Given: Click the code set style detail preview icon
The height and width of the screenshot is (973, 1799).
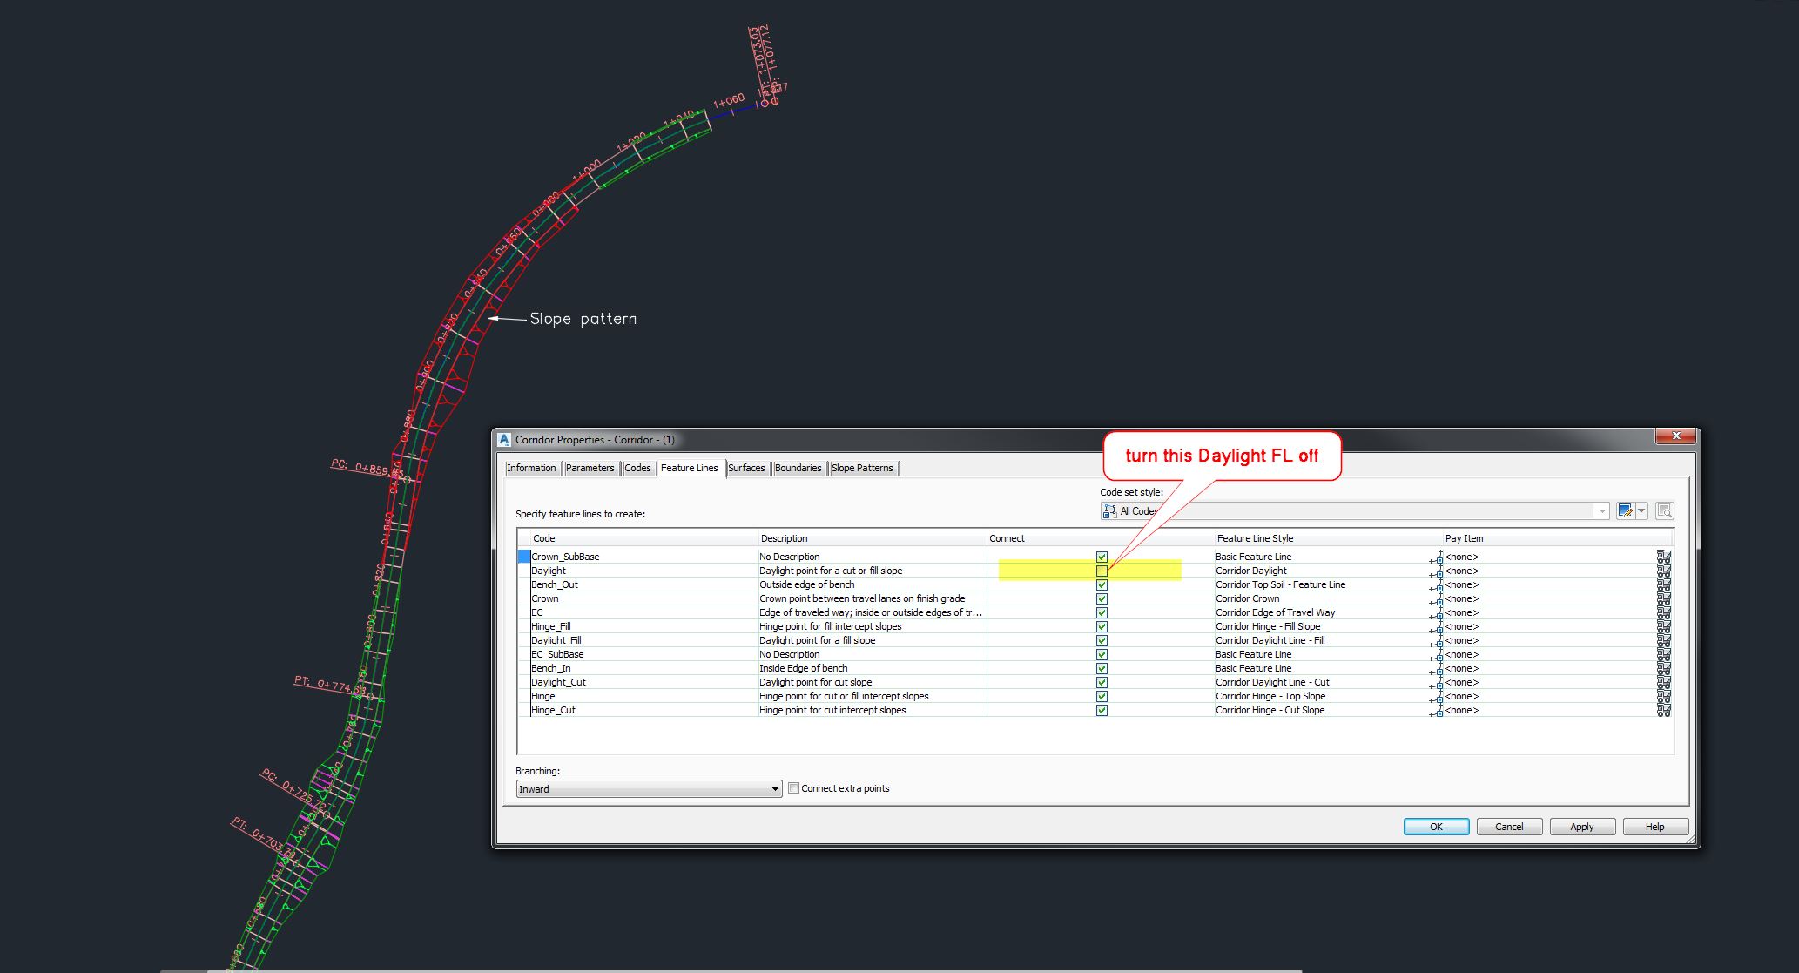Looking at the screenshot, I should click(x=1664, y=511).
